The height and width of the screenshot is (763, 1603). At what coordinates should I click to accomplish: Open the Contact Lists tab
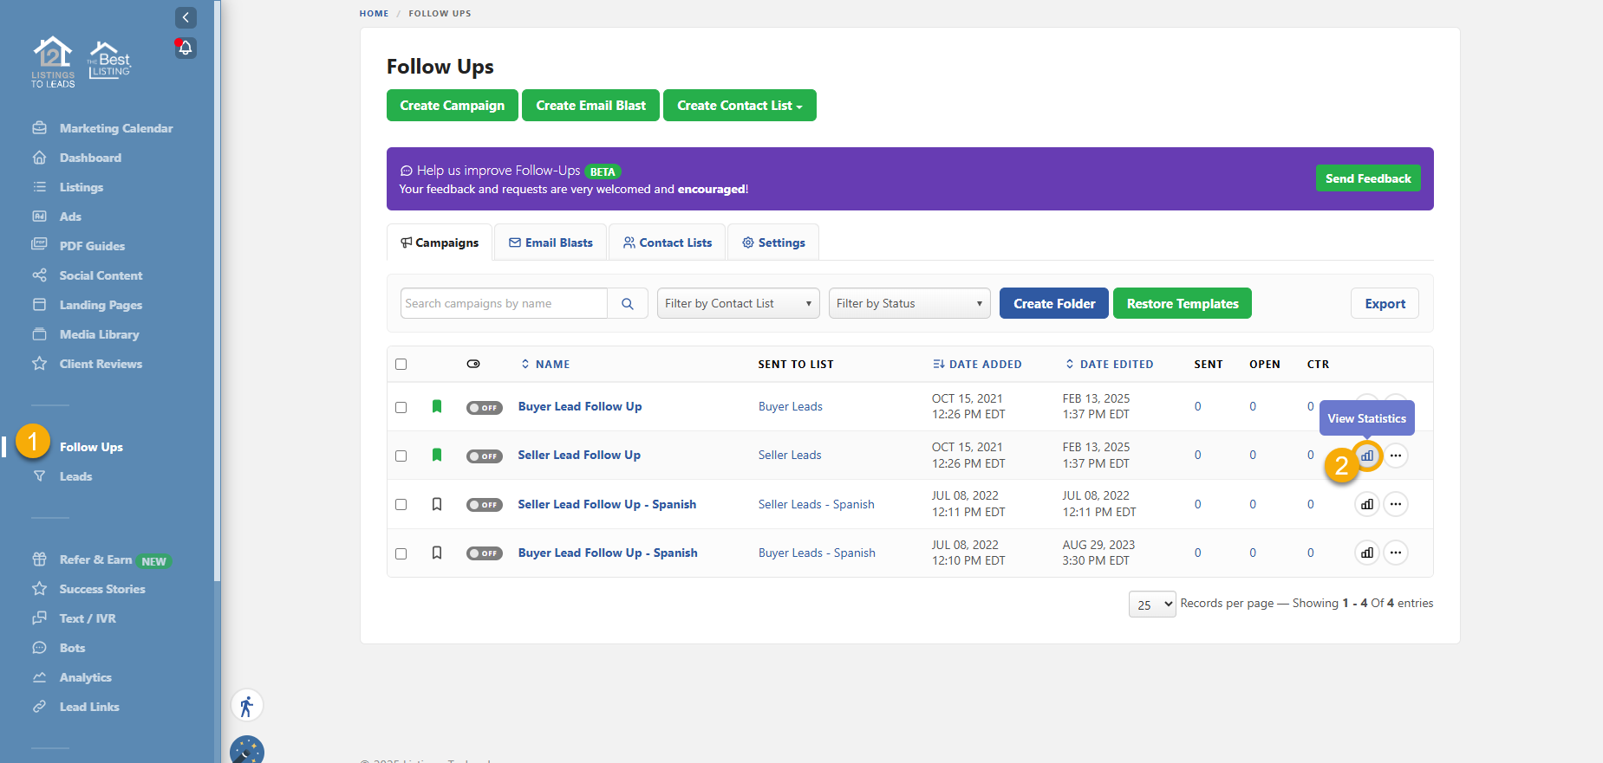coord(668,243)
